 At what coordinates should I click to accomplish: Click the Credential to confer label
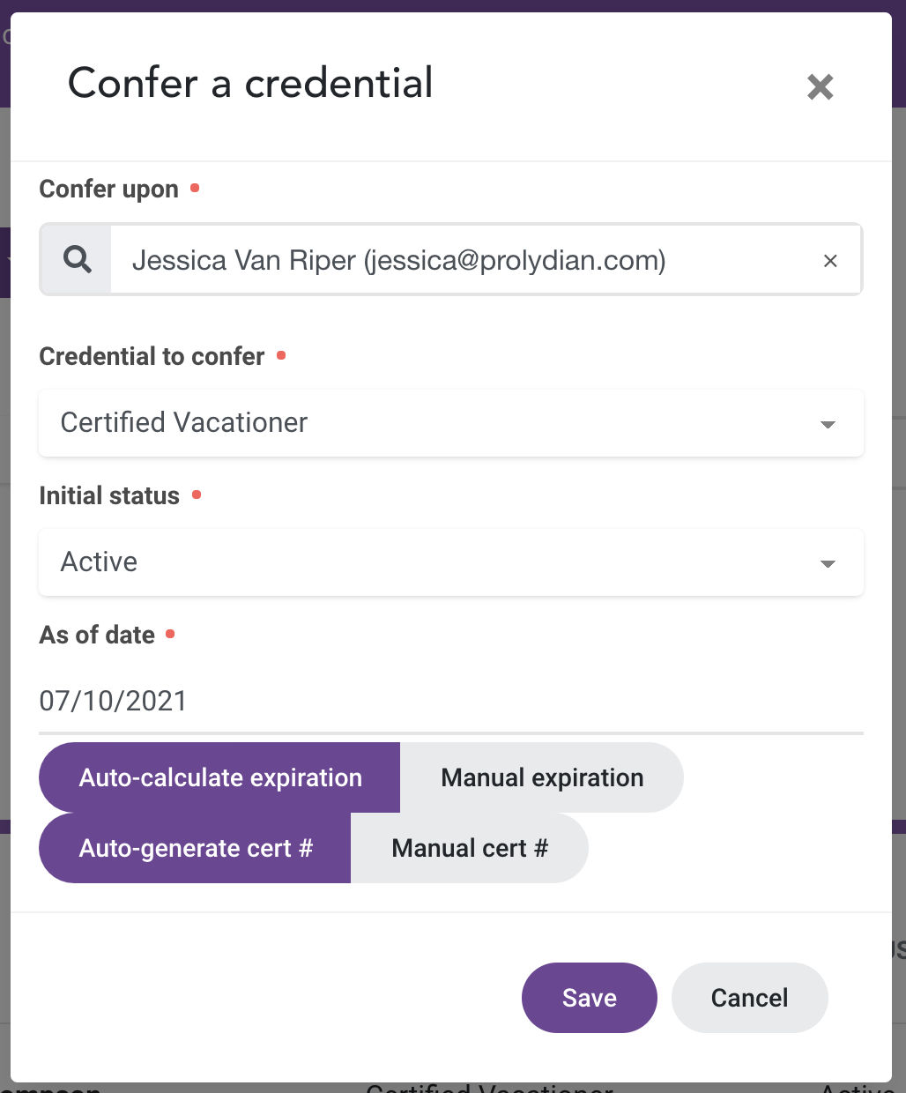[x=152, y=356]
